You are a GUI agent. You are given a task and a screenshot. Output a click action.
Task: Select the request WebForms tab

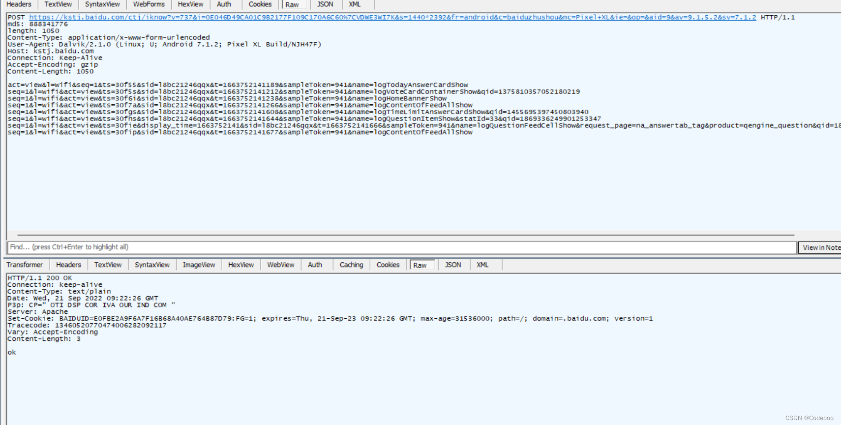pos(149,4)
